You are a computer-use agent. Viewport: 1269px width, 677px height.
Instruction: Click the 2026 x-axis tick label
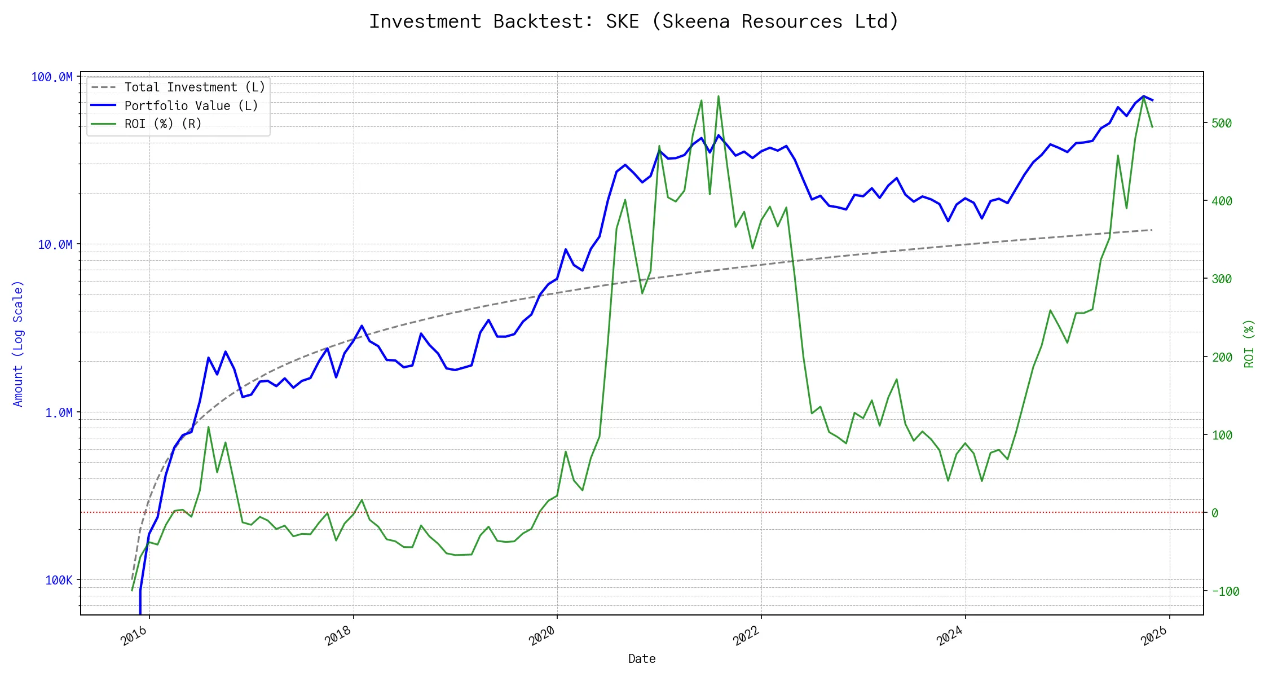coord(1155,636)
